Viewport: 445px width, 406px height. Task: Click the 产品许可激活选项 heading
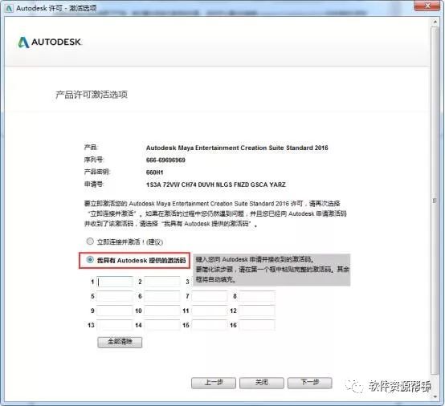[x=92, y=95]
